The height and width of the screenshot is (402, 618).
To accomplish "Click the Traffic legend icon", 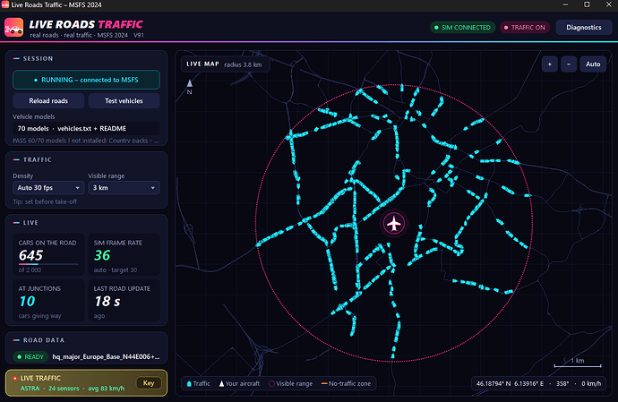I will point(189,383).
